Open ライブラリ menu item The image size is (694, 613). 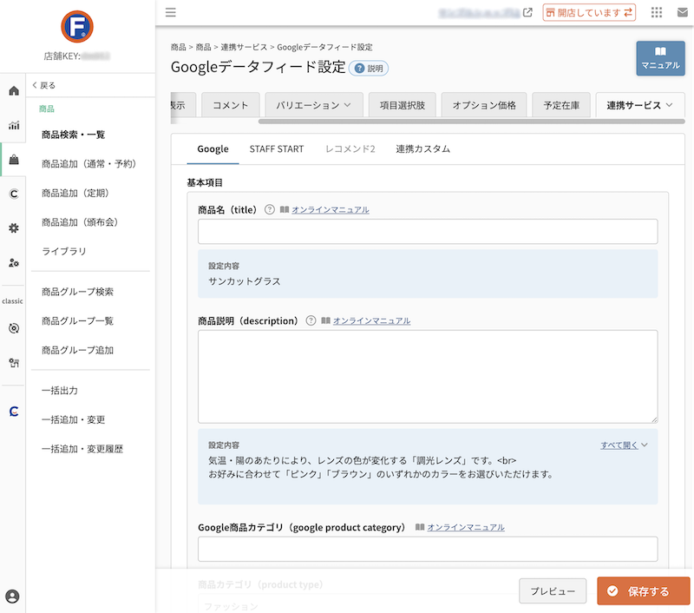[64, 251]
